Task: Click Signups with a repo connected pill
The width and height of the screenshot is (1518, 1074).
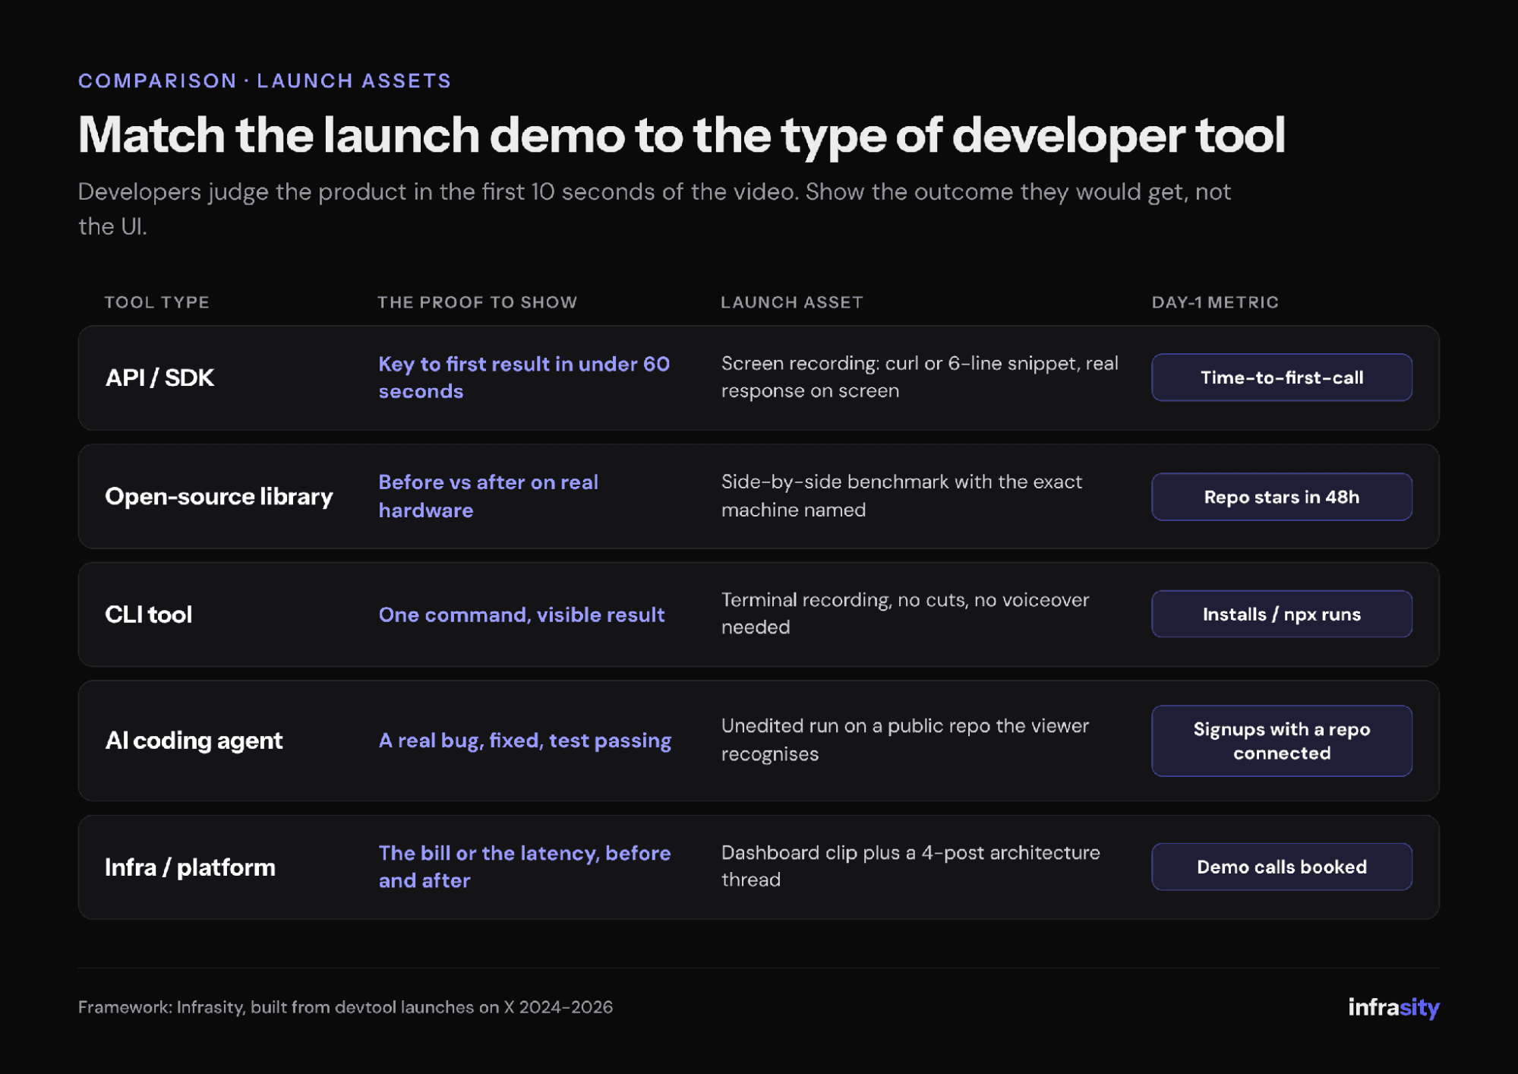Action: [x=1281, y=741]
